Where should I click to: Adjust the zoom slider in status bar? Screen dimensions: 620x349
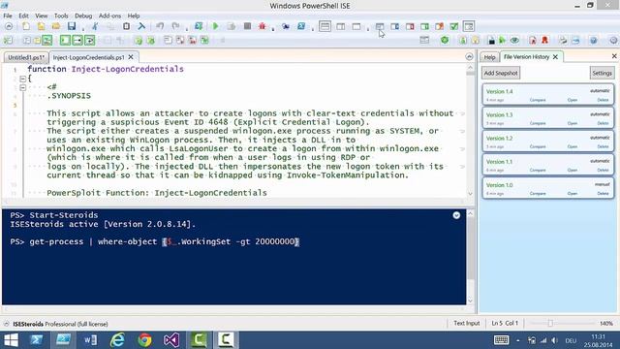[x=550, y=323]
